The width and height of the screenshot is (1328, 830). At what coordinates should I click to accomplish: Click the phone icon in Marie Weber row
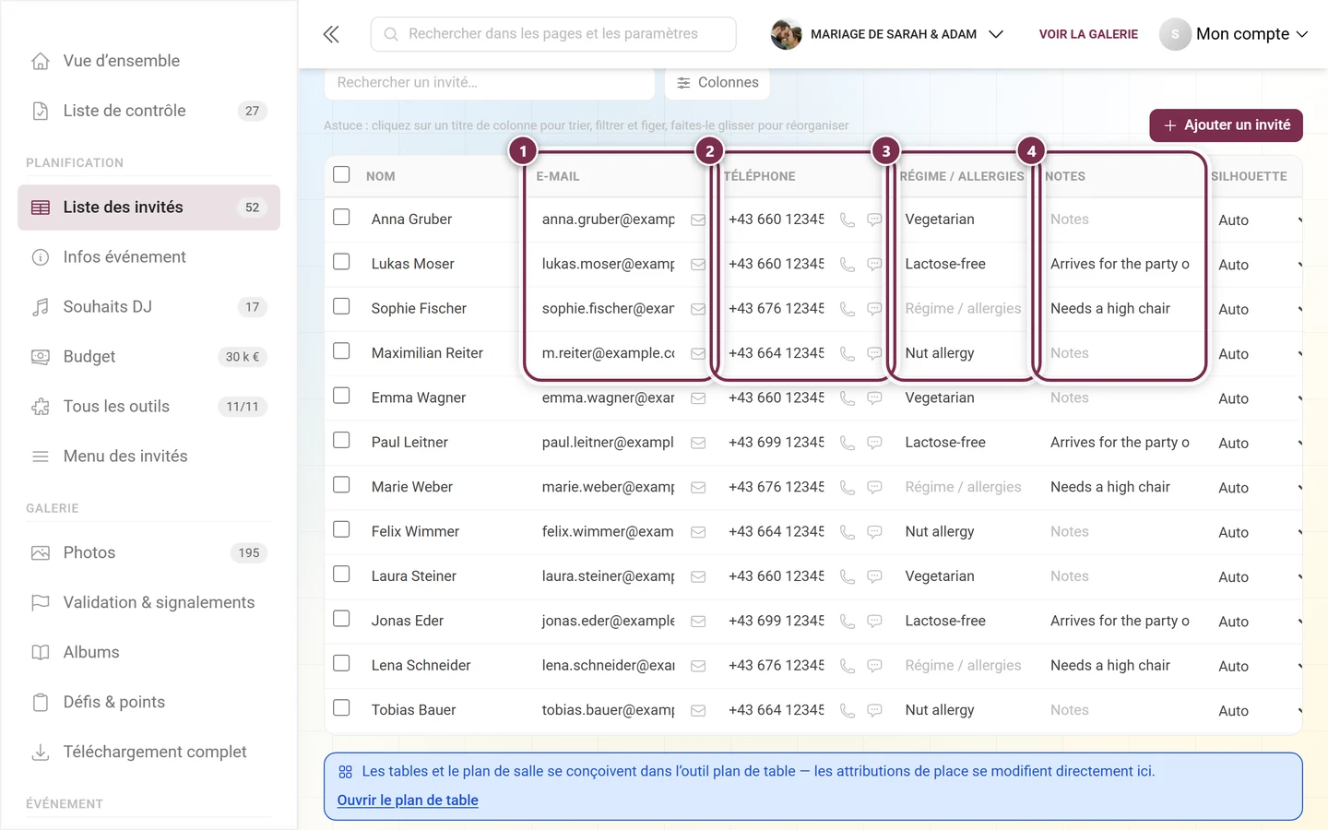pos(847,487)
